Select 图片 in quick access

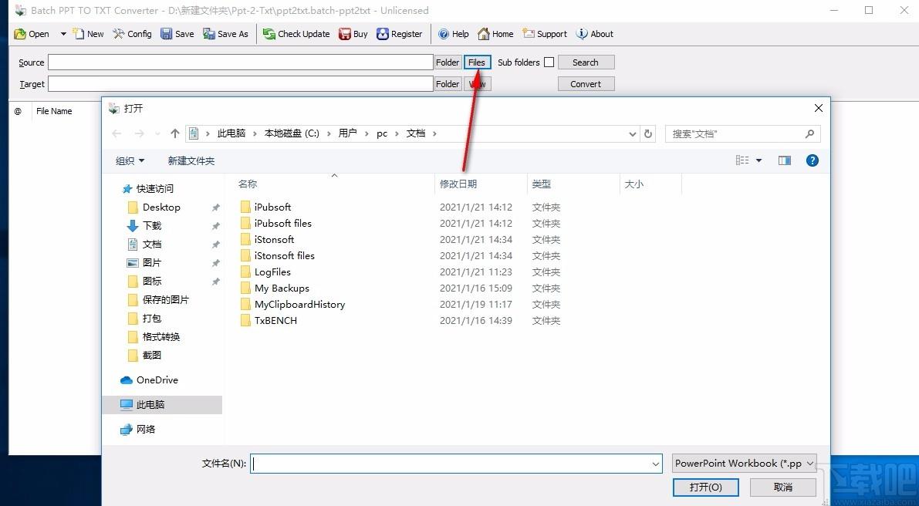coord(152,262)
